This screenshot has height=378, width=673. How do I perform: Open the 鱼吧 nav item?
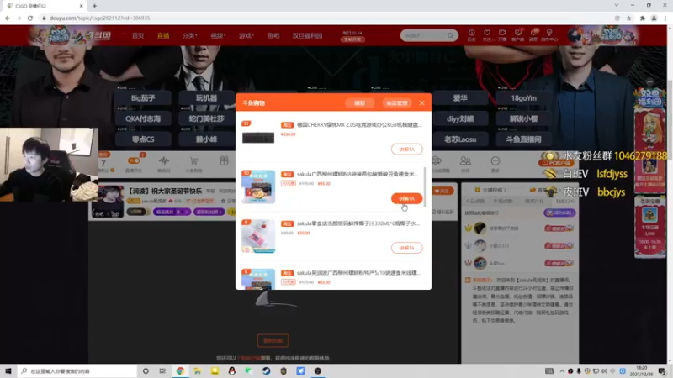[273, 35]
